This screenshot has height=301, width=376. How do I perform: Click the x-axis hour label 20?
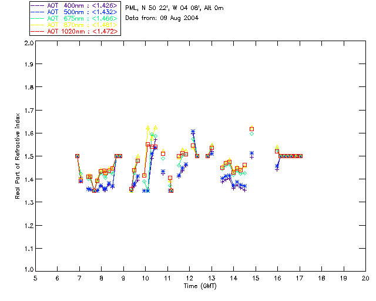365,278
